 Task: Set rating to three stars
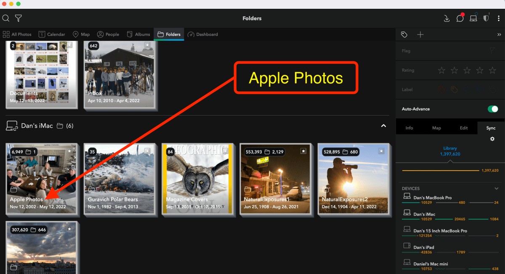tap(467, 70)
